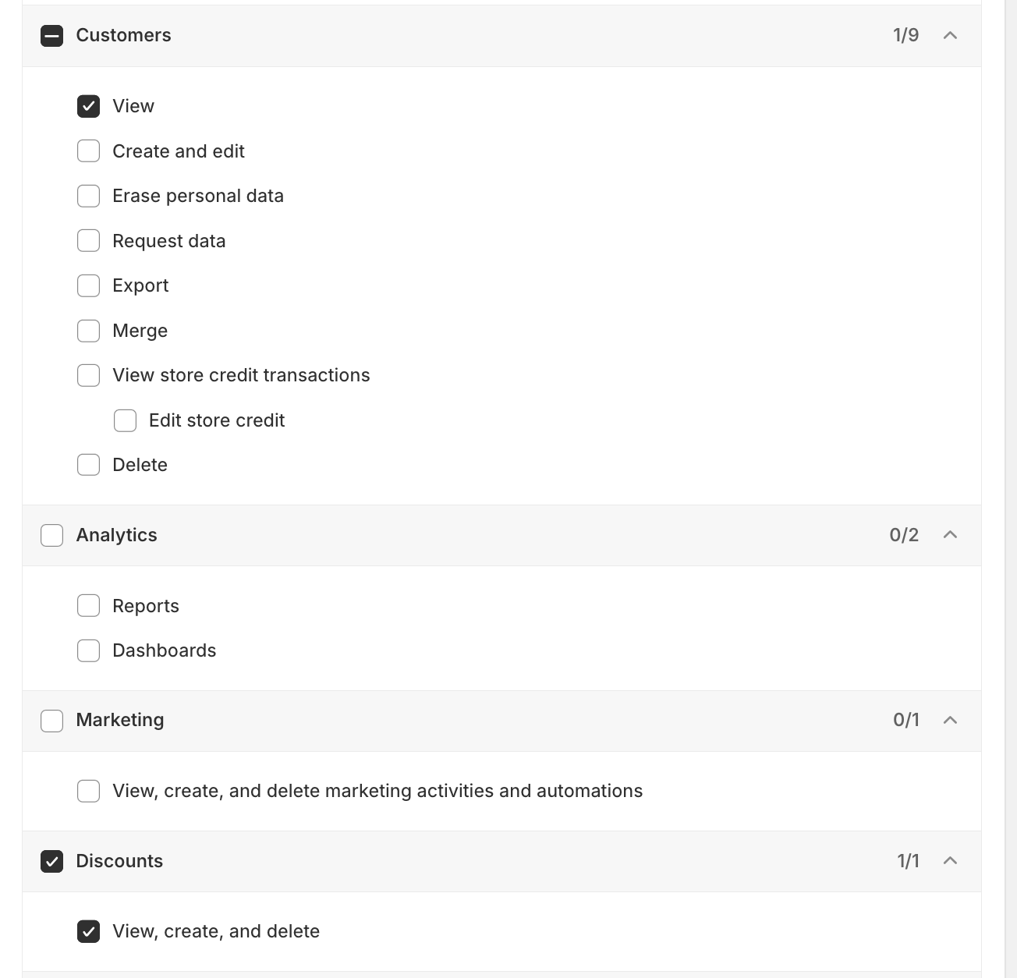Enable the Merge permission checkbox
This screenshot has height=978, width=1017.
[x=88, y=331]
